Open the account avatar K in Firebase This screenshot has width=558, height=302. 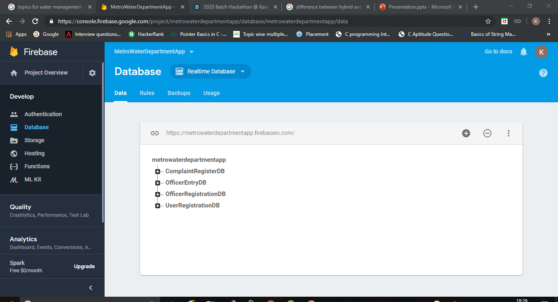tap(542, 52)
